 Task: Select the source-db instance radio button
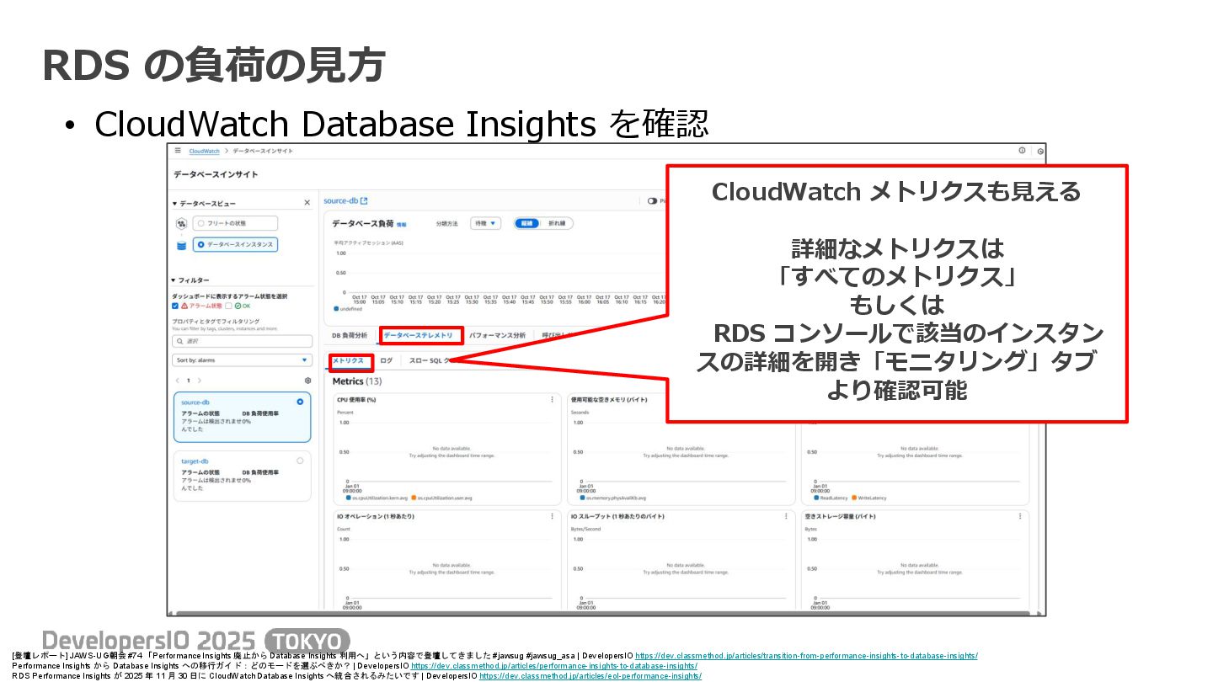pyautogui.click(x=300, y=402)
